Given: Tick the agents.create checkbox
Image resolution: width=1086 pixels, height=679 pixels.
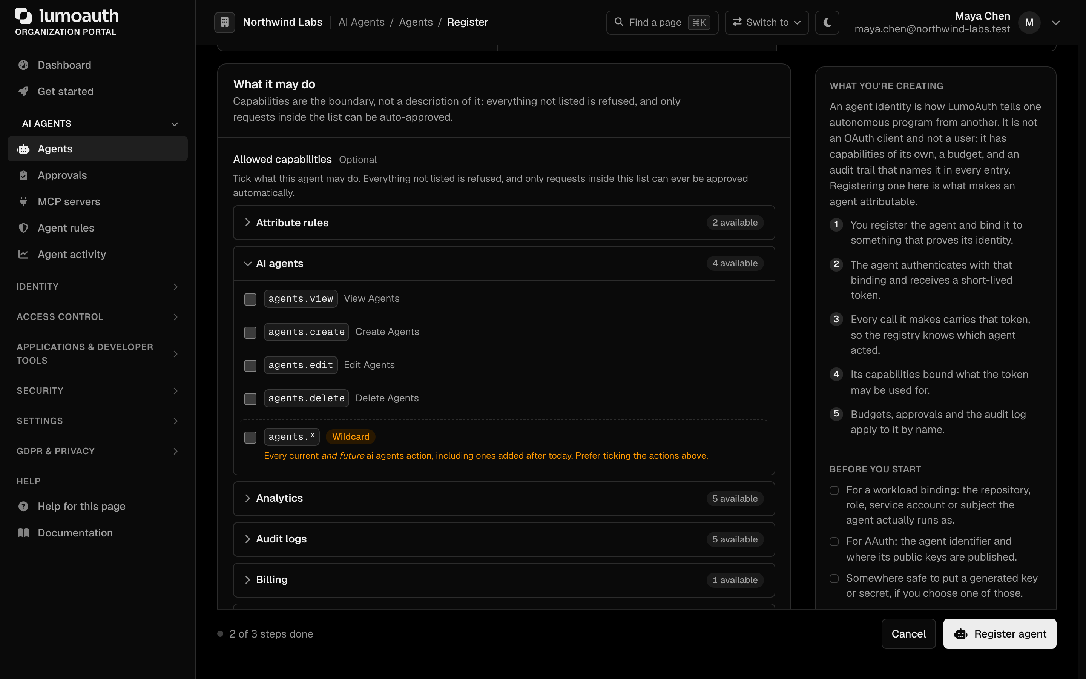Looking at the screenshot, I should (x=250, y=332).
